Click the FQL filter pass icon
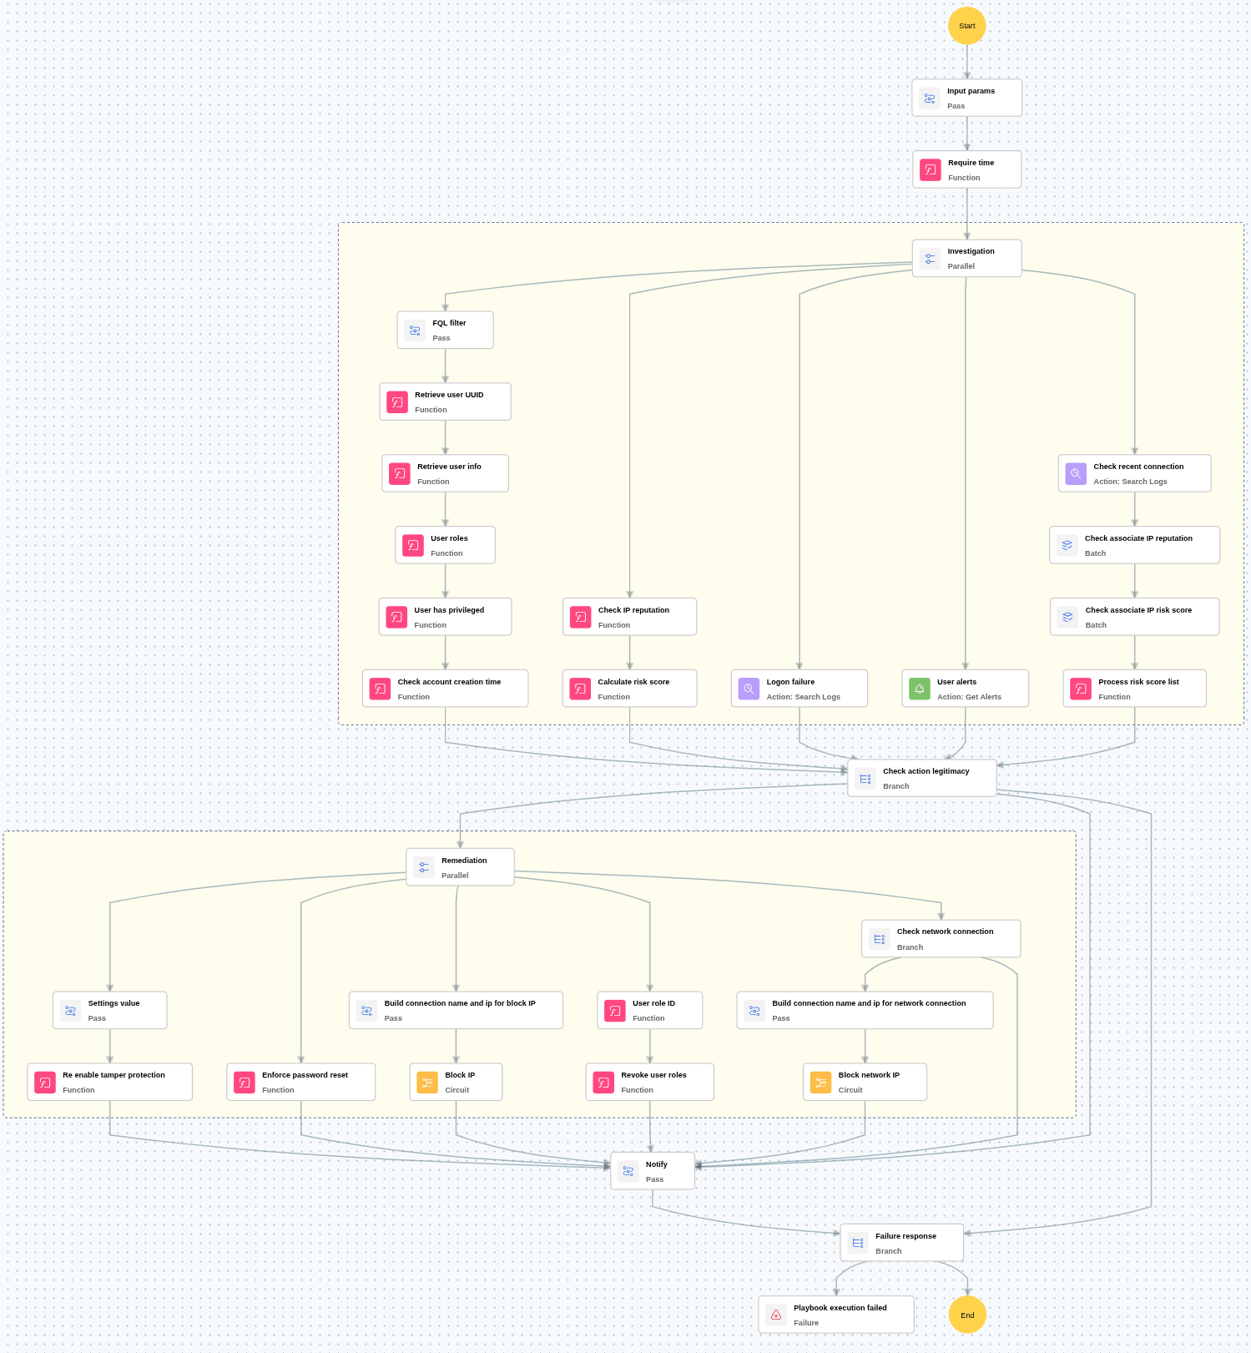Viewport: 1251px width, 1353px height. tap(415, 331)
